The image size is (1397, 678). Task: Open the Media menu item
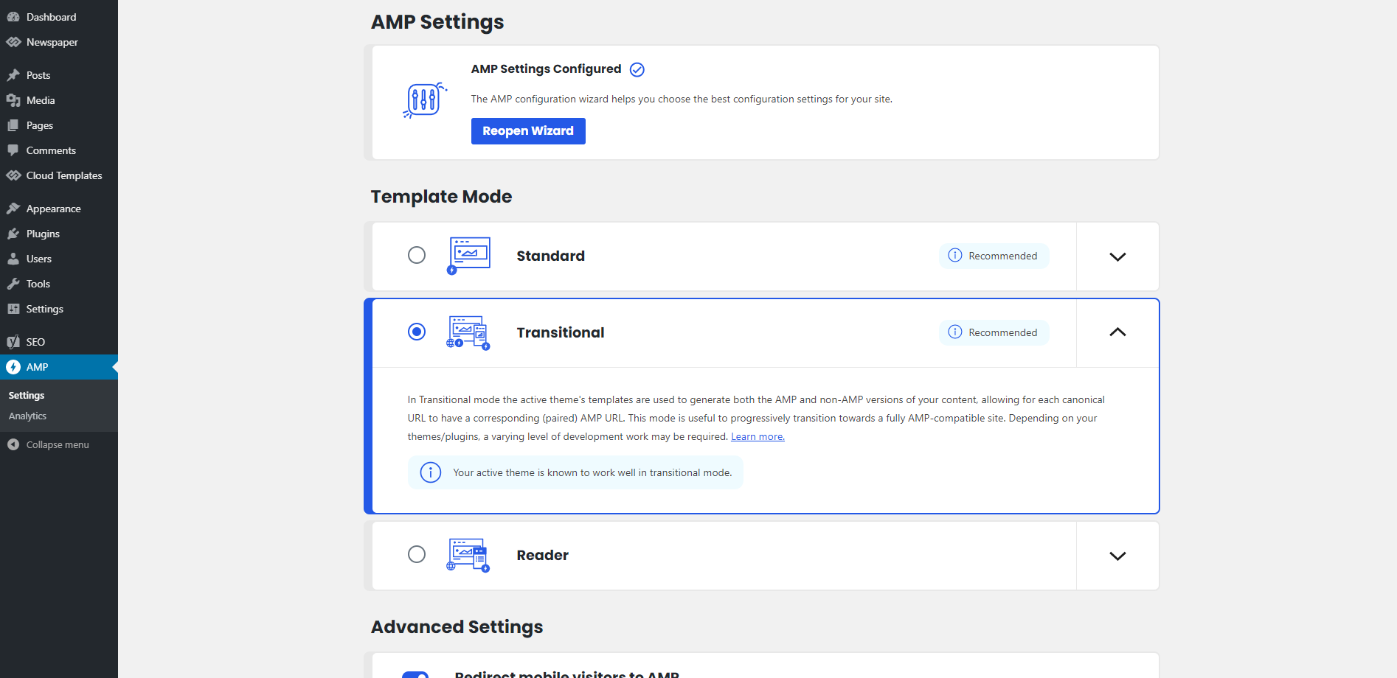tap(59, 100)
